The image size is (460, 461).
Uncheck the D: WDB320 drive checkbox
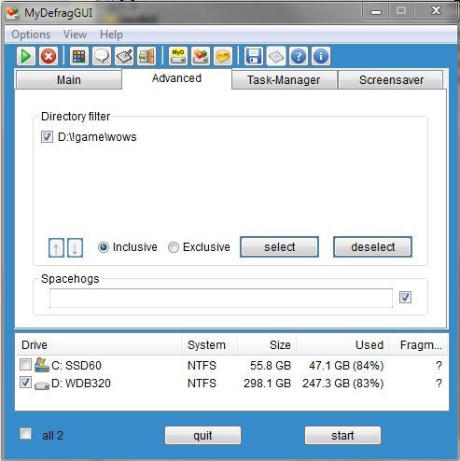click(25, 383)
